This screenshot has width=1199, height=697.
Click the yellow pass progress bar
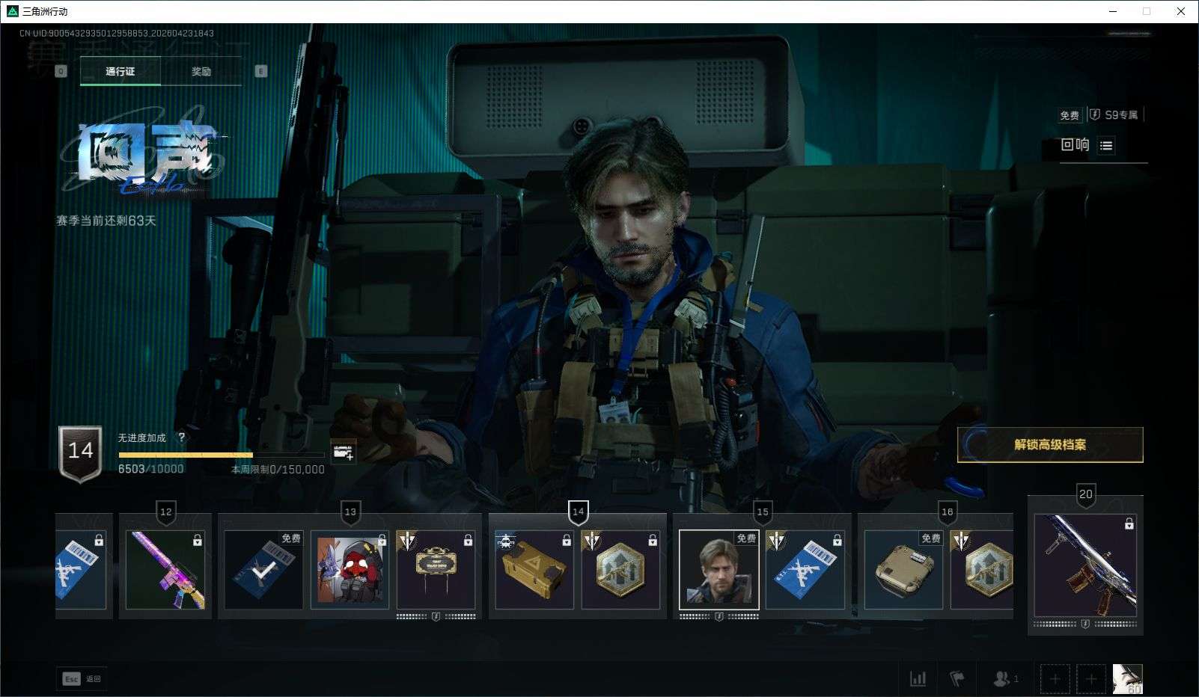coord(222,455)
